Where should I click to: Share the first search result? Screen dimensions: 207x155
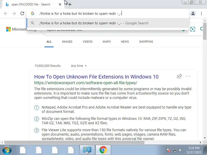[x=179, y=76]
